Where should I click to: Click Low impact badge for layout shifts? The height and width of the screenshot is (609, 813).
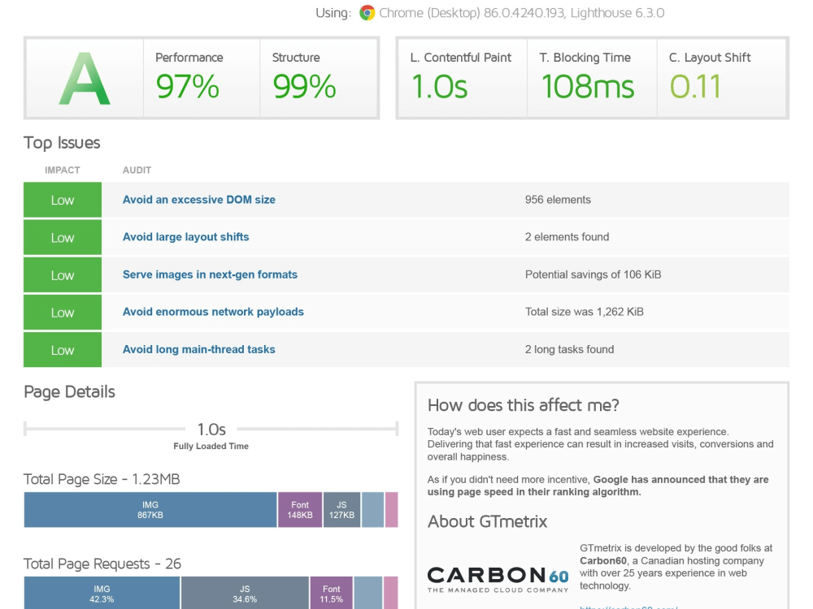coord(63,237)
